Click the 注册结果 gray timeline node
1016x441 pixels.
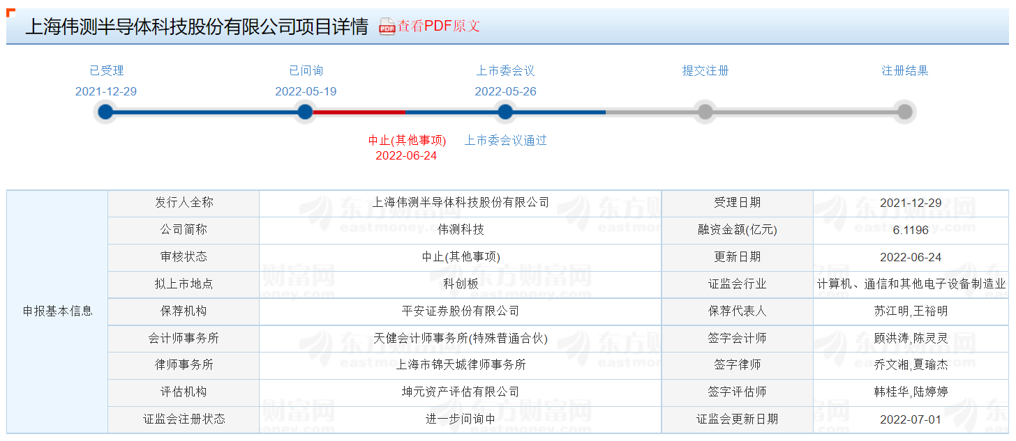click(904, 111)
